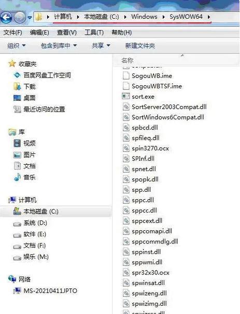Select the 百度网盘工作空间 favorites icon
The width and height of the screenshot is (240, 314).
pos(17,75)
